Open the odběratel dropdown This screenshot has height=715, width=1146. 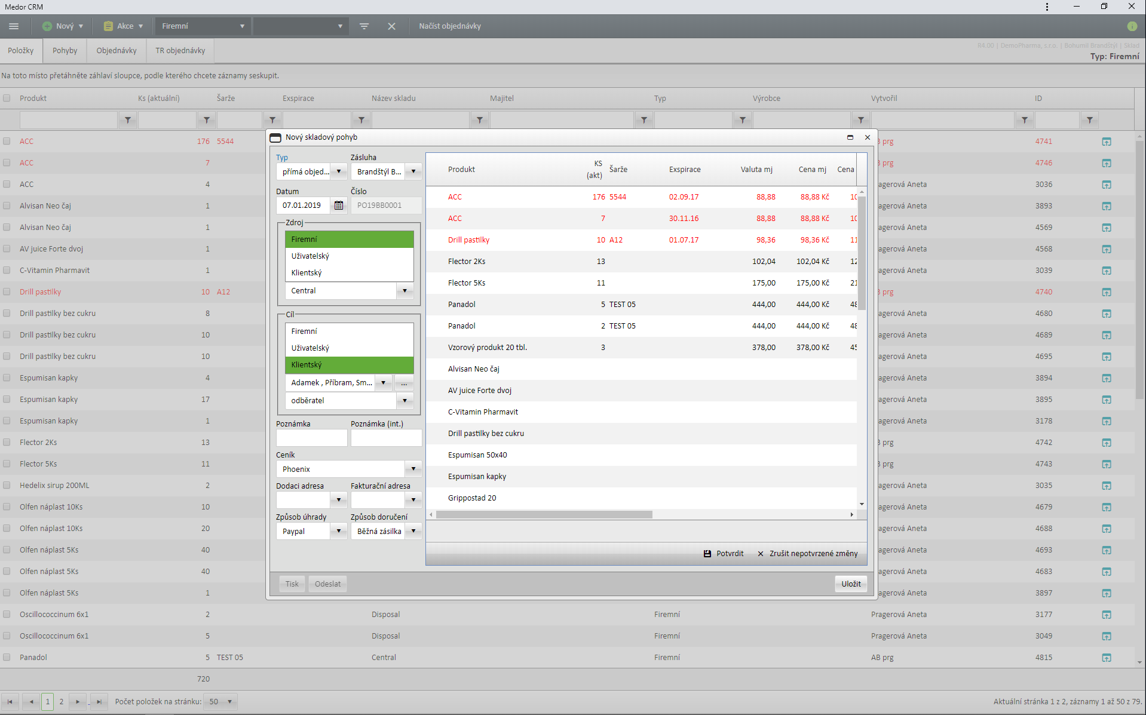405,401
